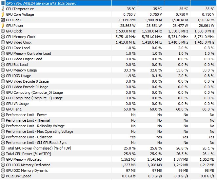Click icon beside GPU Computing (Compute_0) Usage
Viewport: 217px width, 180px height.
pos(3,92)
